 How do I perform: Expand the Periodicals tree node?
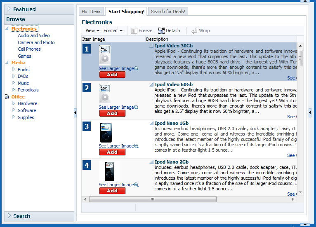[14, 89]
